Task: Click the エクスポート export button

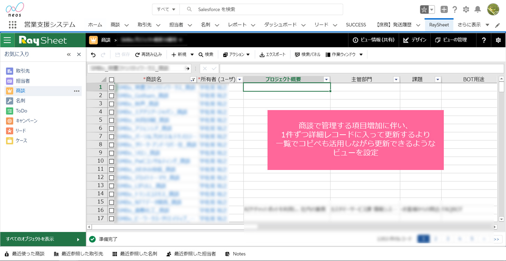Action: pos(273,55)
